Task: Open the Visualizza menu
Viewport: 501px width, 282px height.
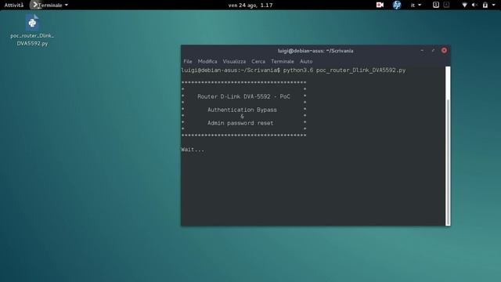Action: [x=234, y=61]
